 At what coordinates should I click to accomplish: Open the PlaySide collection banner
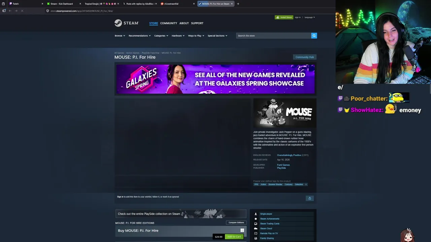[x=181, y=214]
